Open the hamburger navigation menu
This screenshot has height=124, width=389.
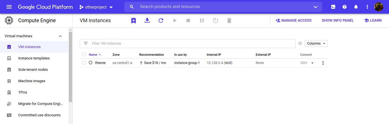click(9, 7)
